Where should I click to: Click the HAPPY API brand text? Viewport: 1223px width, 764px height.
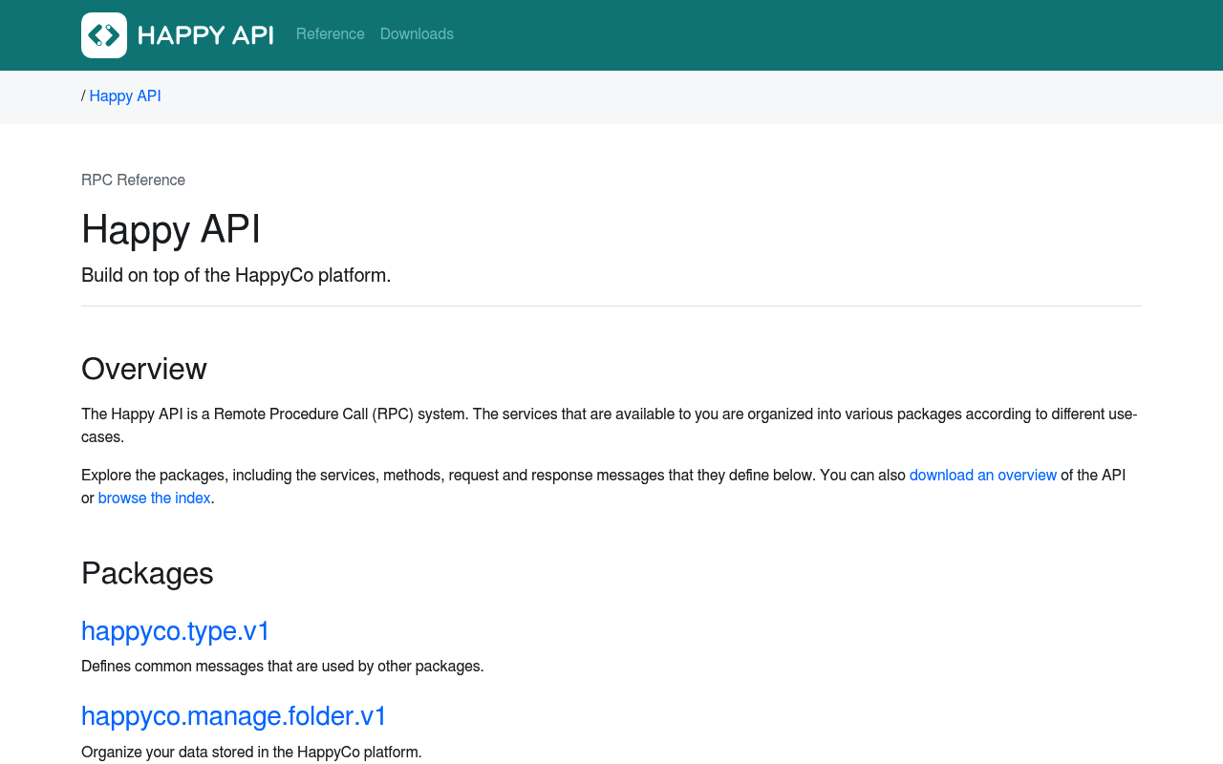205,35
